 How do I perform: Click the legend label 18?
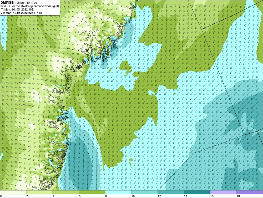(238, 196)
